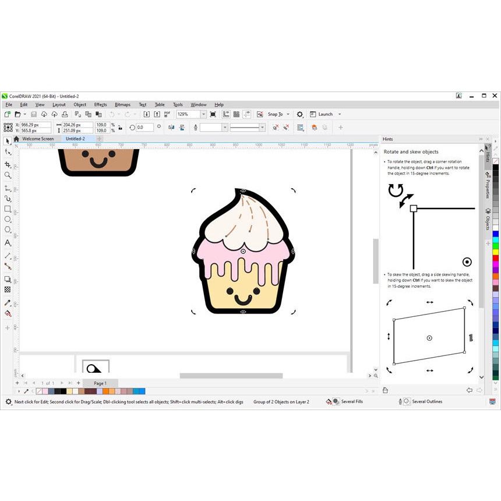Open the zoom level dropdown
This screenshot has height=501, width=501.
[x=202, y=114]
